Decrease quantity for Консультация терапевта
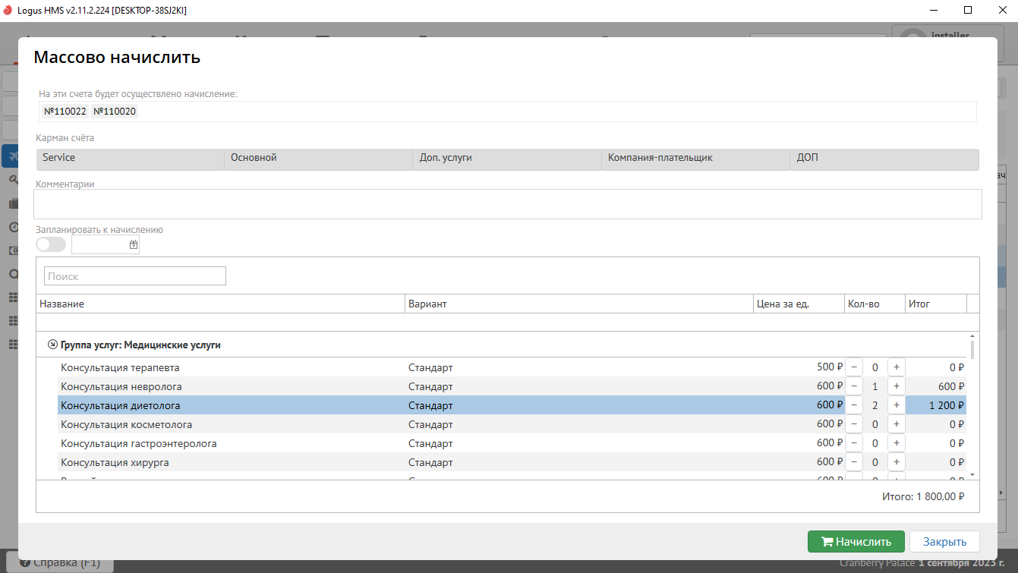This screenshot has height=573, width=1018. point(854,367)
